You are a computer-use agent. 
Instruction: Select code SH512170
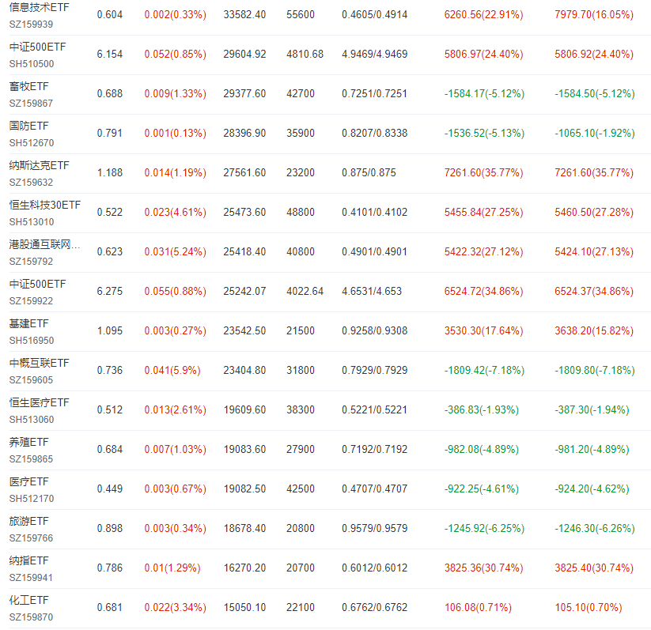(32, 499)
